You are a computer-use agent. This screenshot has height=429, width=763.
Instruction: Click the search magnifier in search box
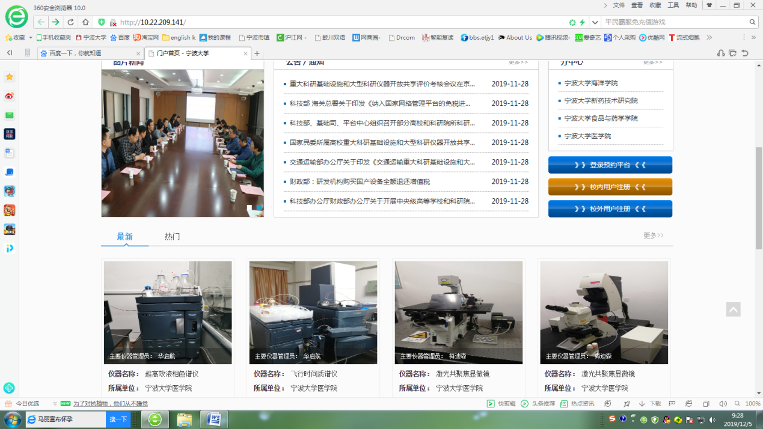(x=752, y=22)
